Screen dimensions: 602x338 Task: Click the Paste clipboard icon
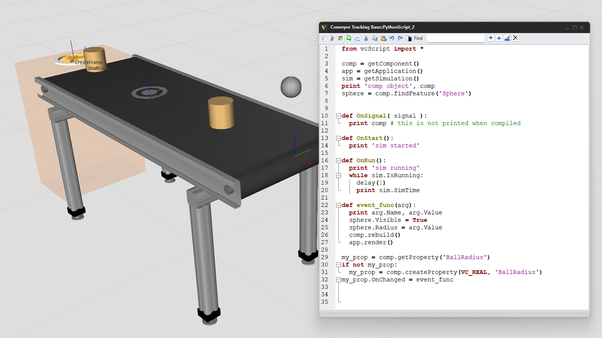pyautogui.click(x=383, y=38)
